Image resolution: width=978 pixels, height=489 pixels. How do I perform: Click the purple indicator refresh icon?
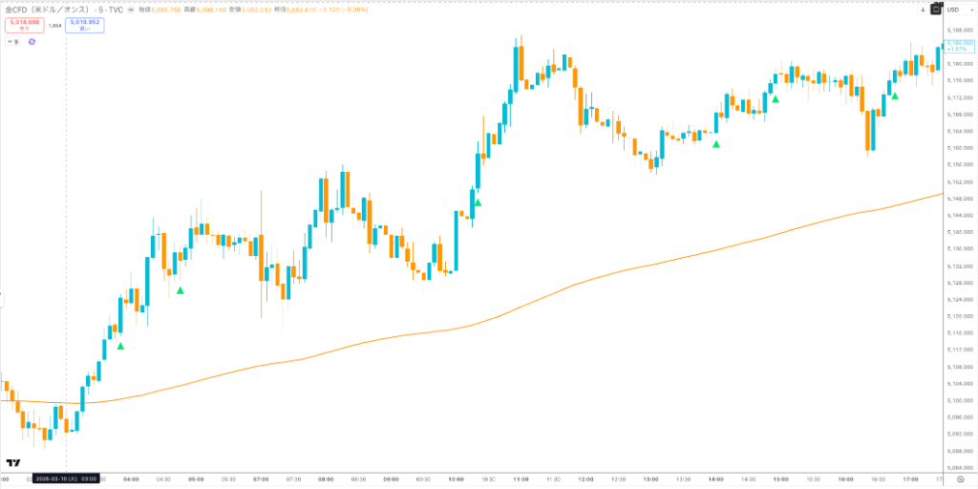32,42
